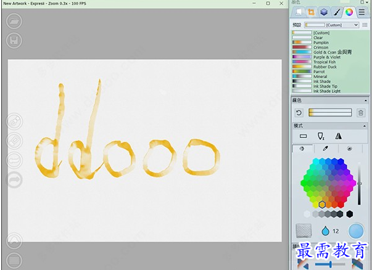Click the water amount value 12
This screenshot has width=372, height=270.
coord(336,231)
